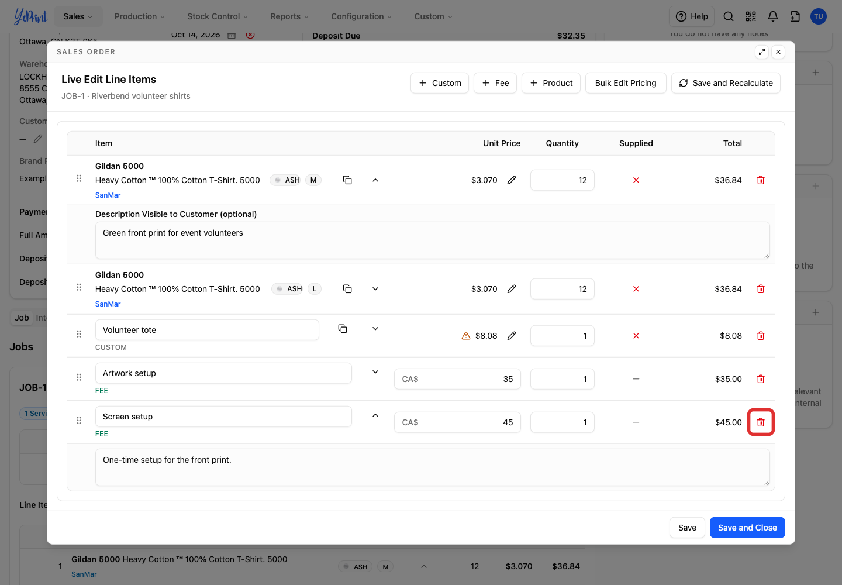The width and height of the screenshot is (842, 585).
Task: Add a Product line item
Action: (x=551, y=83)
